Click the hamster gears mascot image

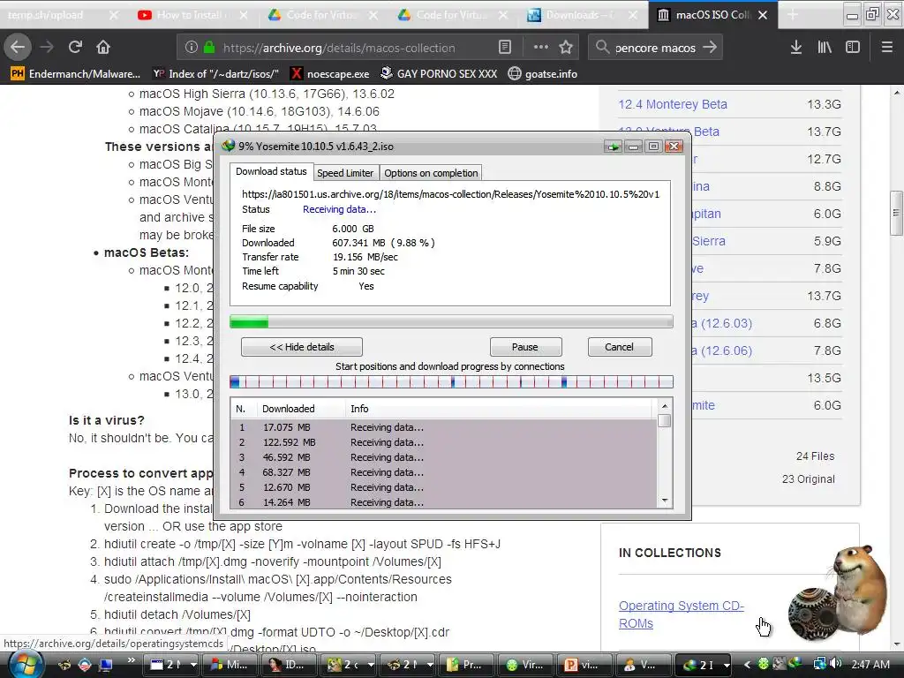(x=838, y=594)
